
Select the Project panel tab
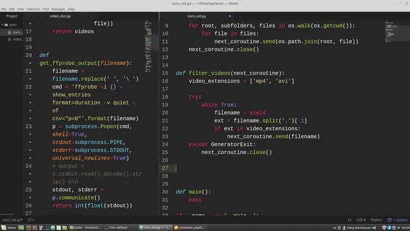tap(12, 16)
